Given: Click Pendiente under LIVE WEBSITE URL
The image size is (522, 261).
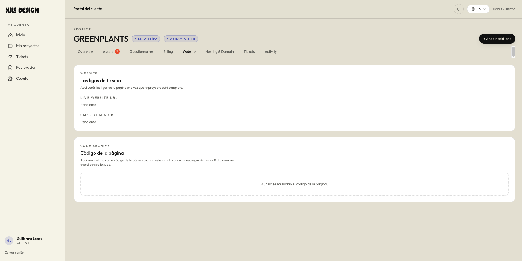Looking at the screenshot, I should [x=88, y=105].
